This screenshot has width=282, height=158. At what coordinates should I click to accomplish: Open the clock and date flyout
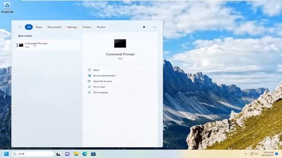click(267, 154)
